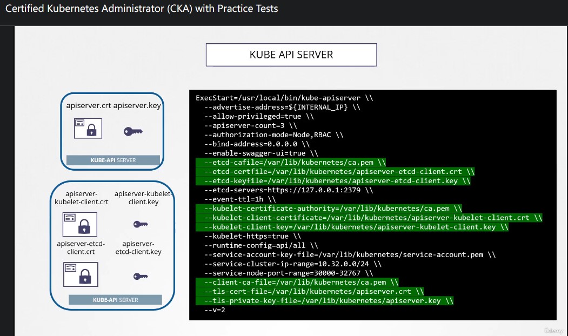Click the apiserver.crt label

pyautogui.click(x=89, y=105)
